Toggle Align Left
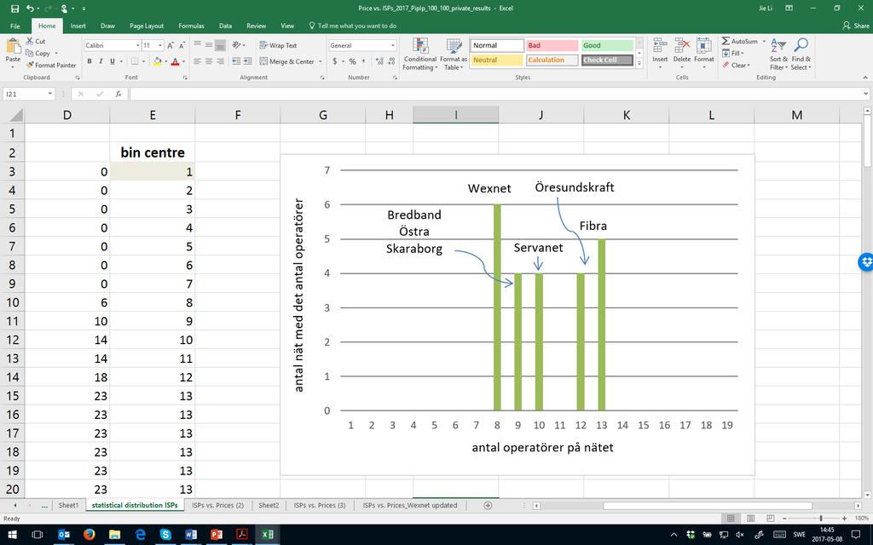 coord(197,61)
